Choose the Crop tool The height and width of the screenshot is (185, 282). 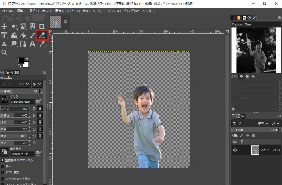[x=42, y=26]
